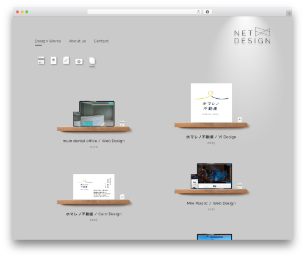Select the web page layout filter icon
The image size is (305, 258).
(41, 60)
